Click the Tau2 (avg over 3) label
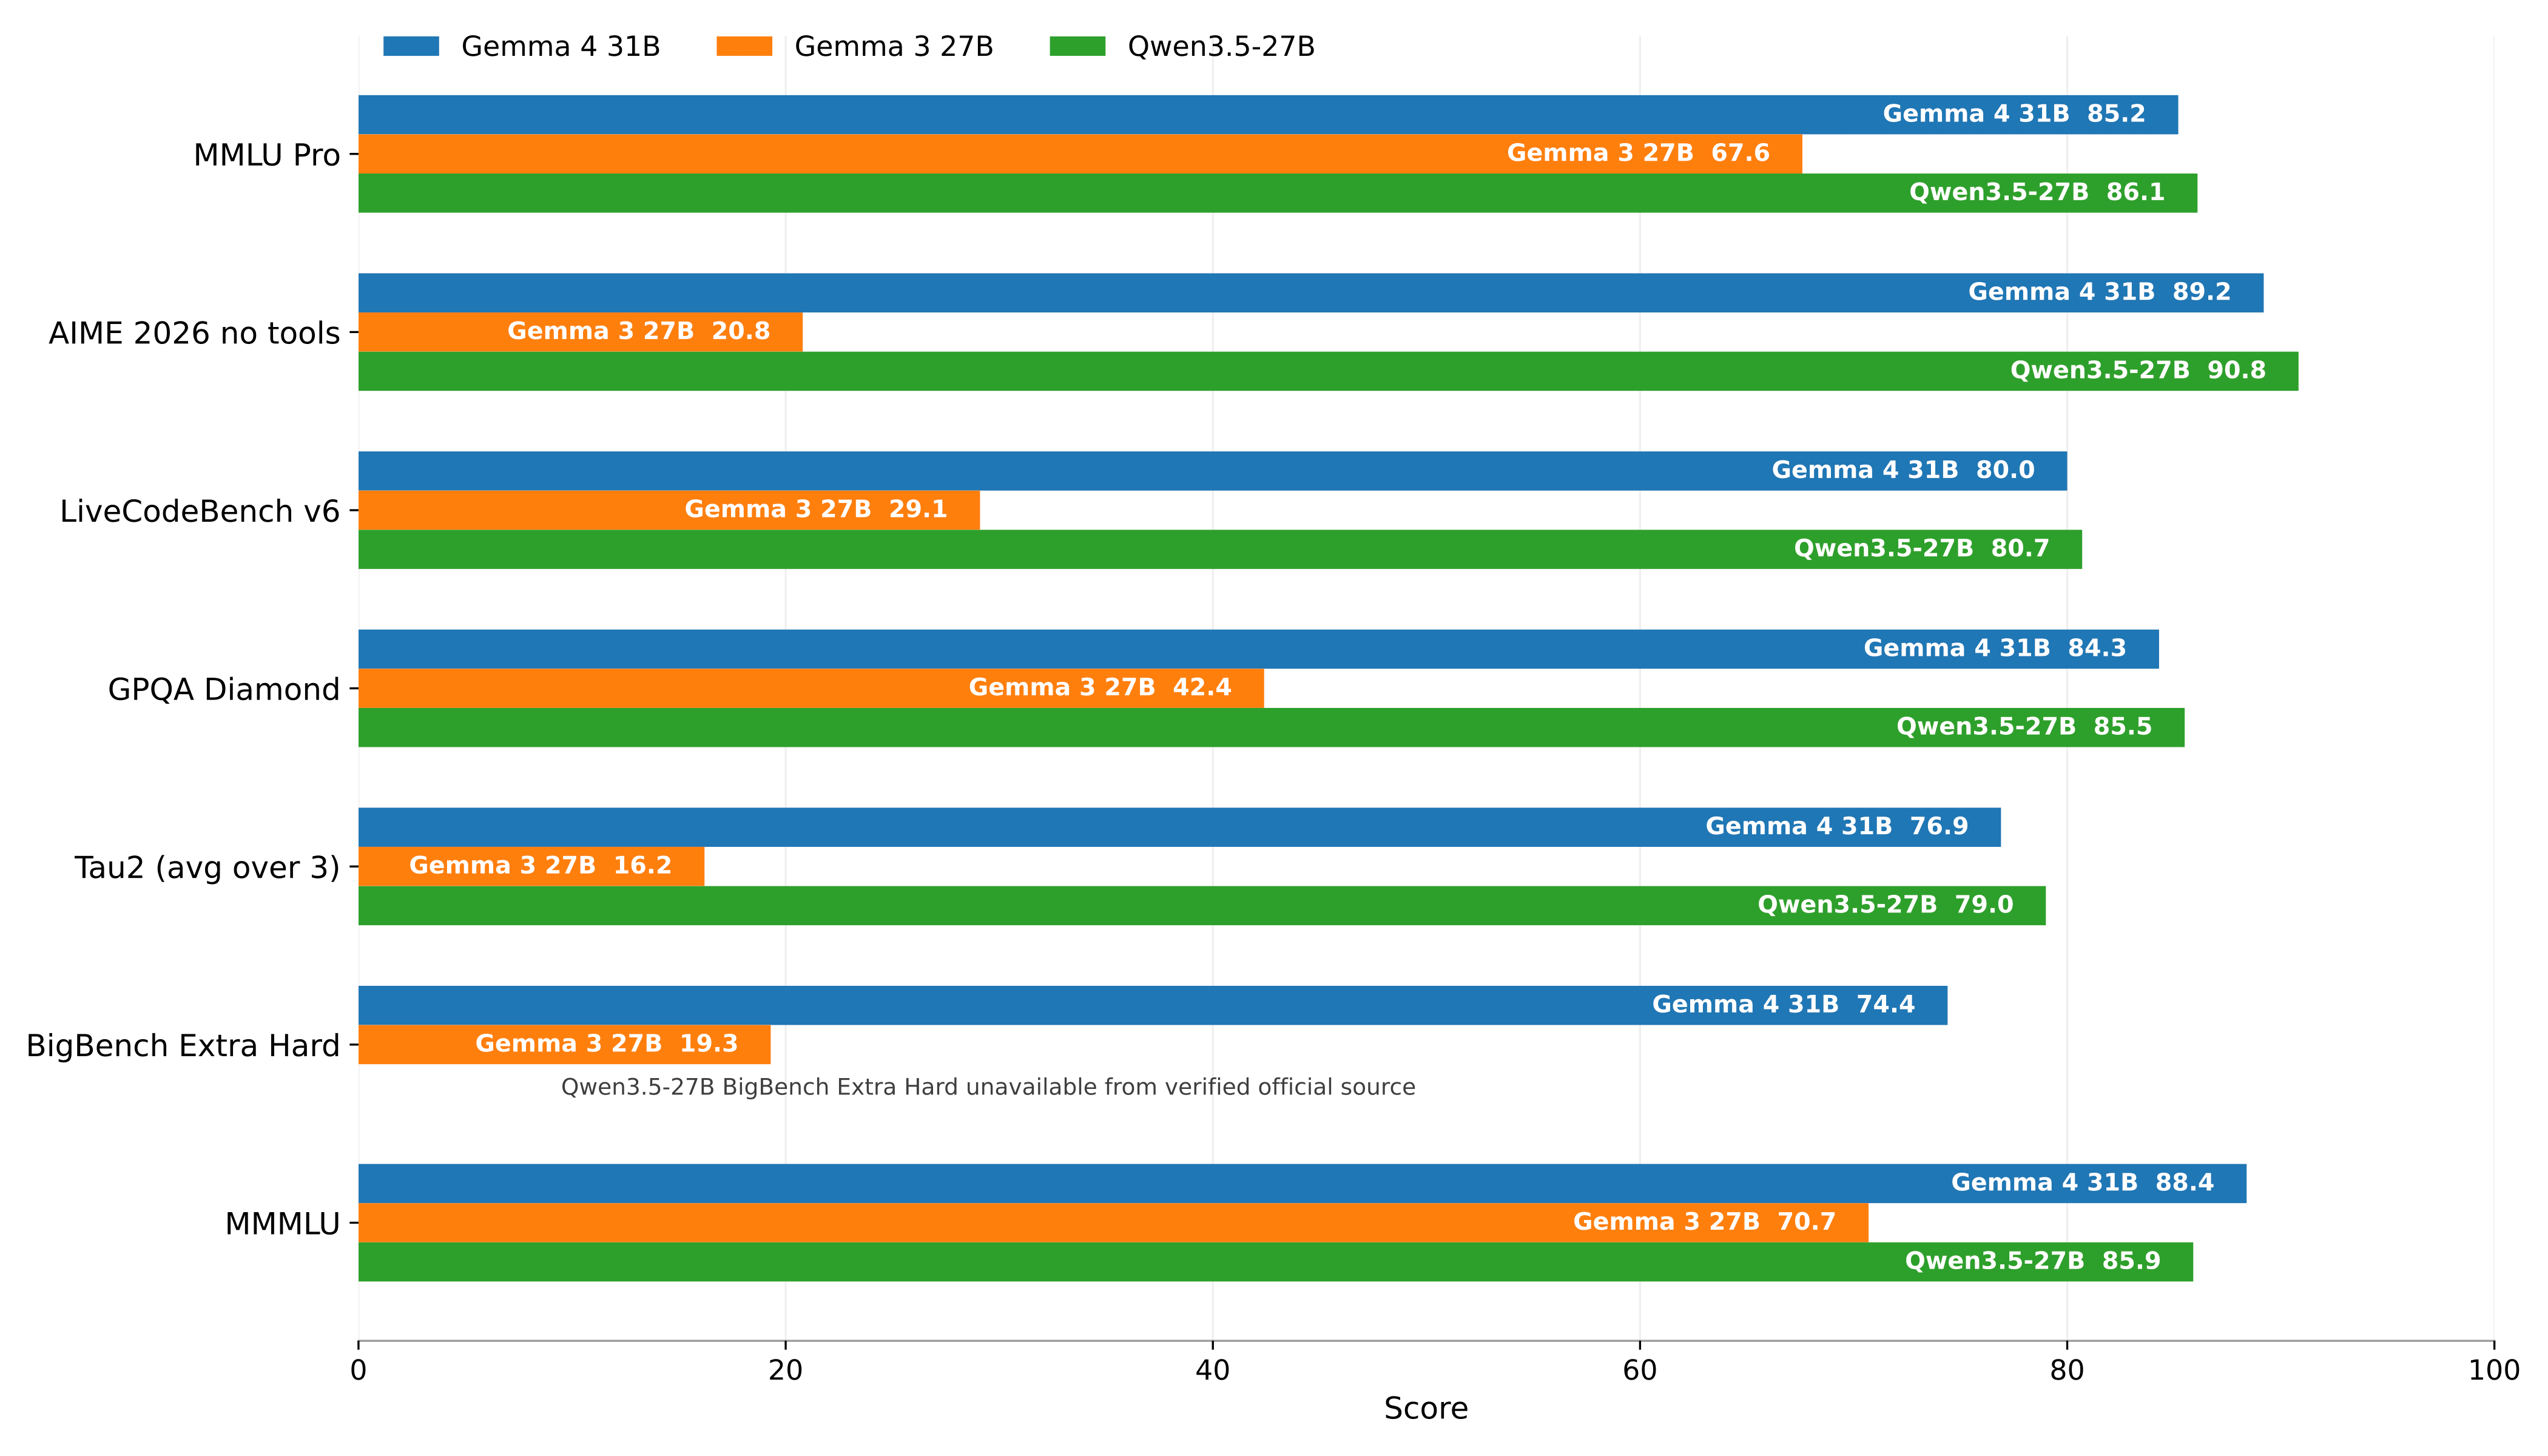The width and height of the screenshot is (2548, 1456). click(207, 867)
